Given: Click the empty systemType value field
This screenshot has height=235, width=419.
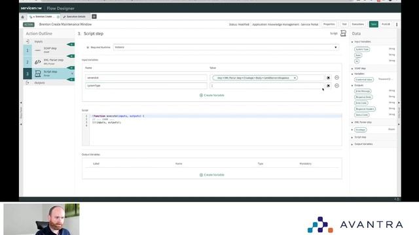Looking at the screenshot, I should tap(266, 86).
